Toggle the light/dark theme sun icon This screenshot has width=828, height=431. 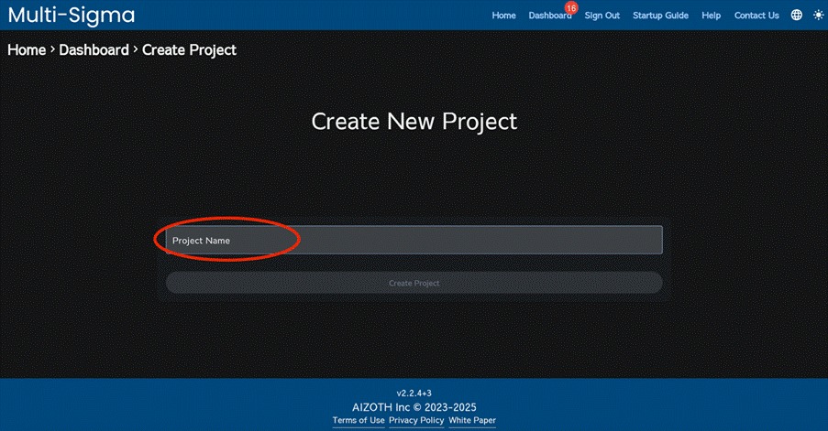(818, 16)
